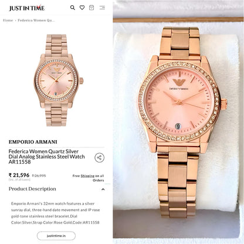Click the Just In Time logo

27,8
